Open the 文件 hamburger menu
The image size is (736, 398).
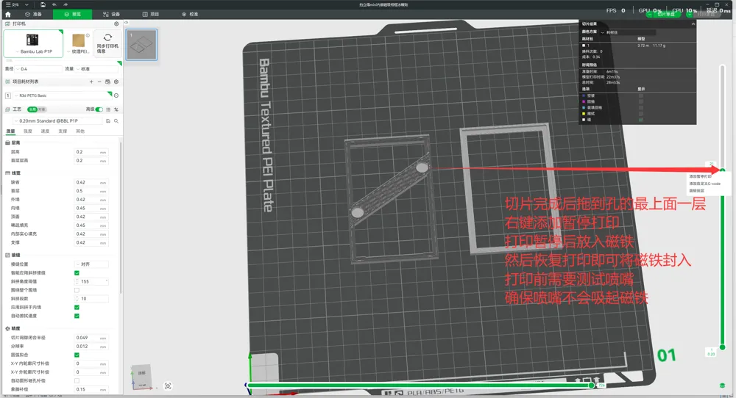pyautogui.click(x=13, y=4)
